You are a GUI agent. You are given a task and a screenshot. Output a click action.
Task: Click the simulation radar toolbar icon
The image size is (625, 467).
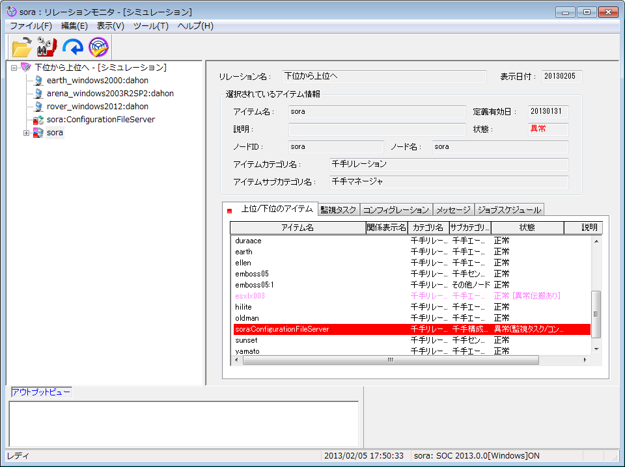98,47
